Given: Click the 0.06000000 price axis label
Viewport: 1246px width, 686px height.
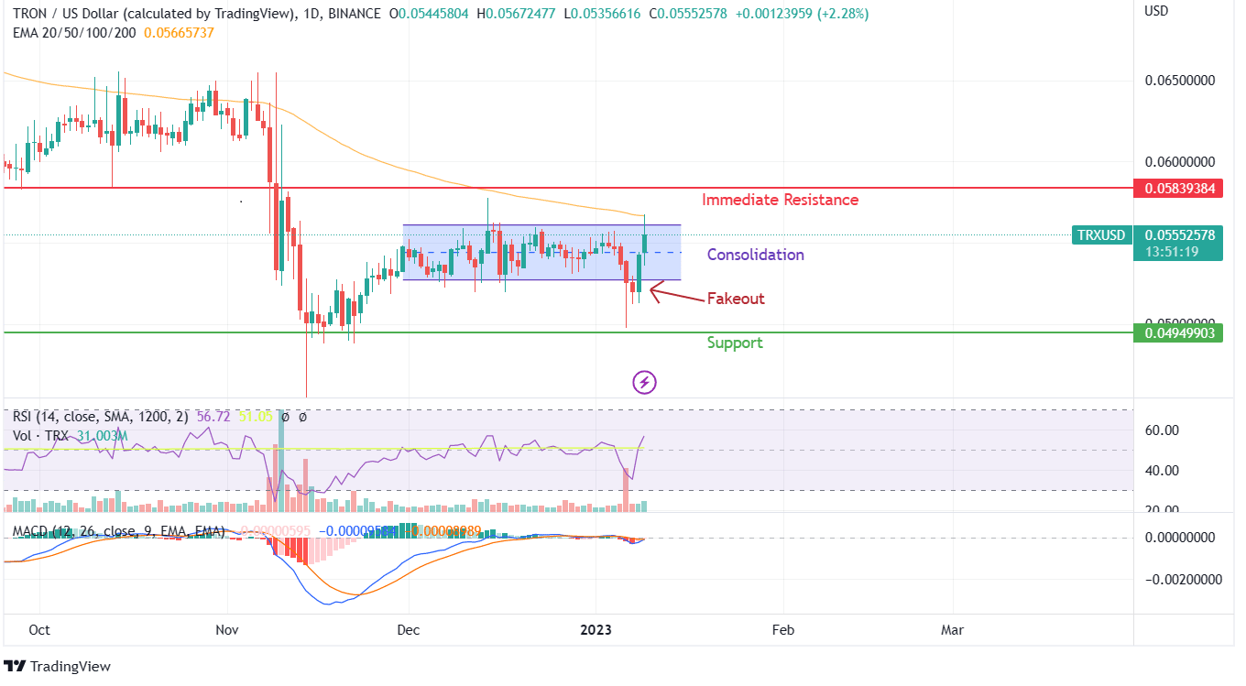Looking at the screenshot, I should tap(1180, 161).
